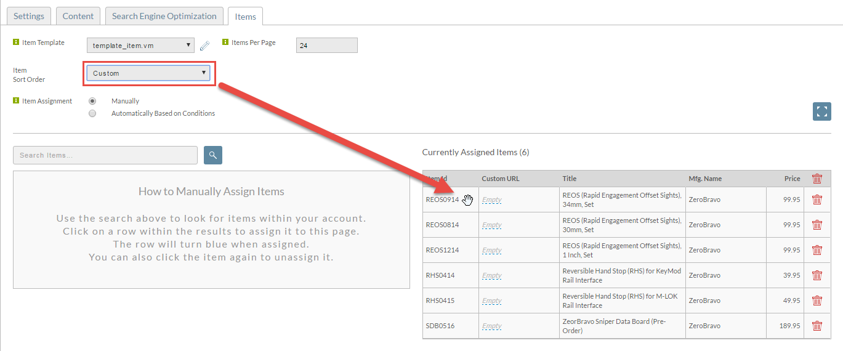Click the Search Items input field

coord(105,155)
